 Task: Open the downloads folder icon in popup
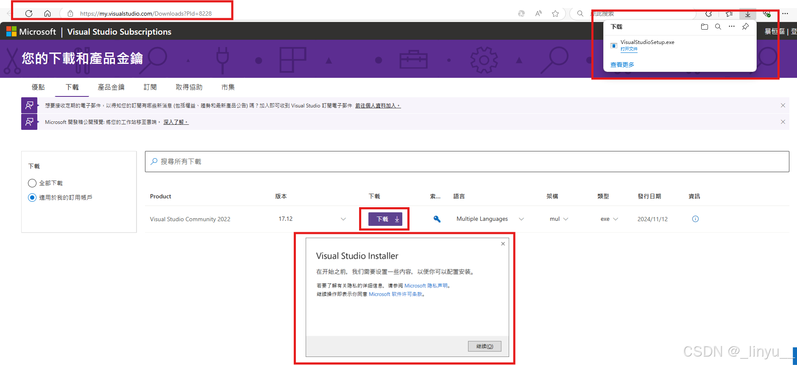(x=705, y=27)
